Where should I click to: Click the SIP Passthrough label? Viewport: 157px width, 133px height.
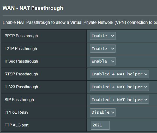pyautogui.click(x=19, y=100)
